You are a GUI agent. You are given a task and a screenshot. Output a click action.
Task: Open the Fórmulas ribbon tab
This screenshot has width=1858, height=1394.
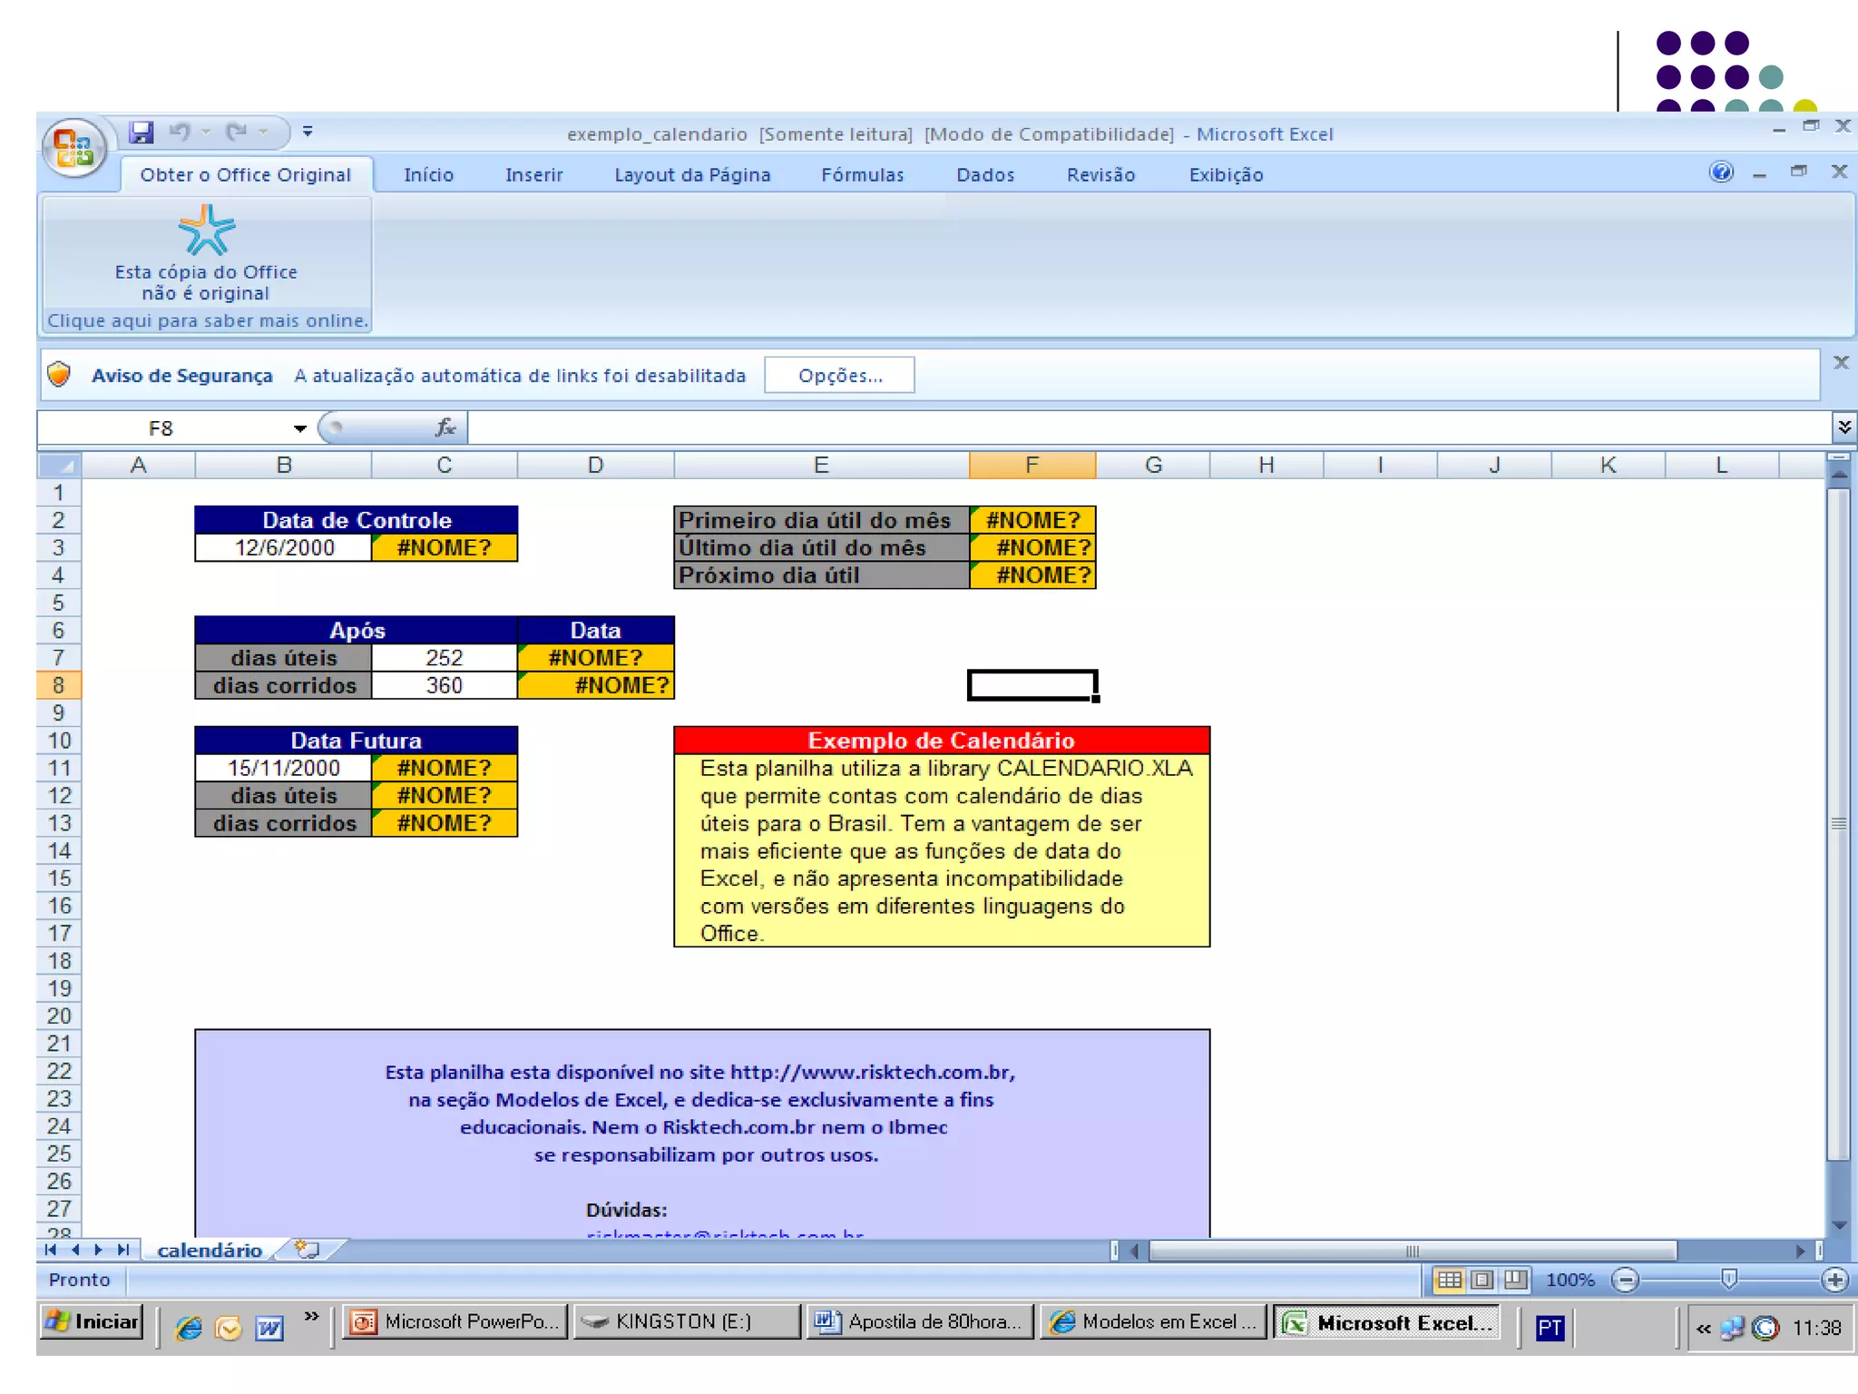point(862,175)
